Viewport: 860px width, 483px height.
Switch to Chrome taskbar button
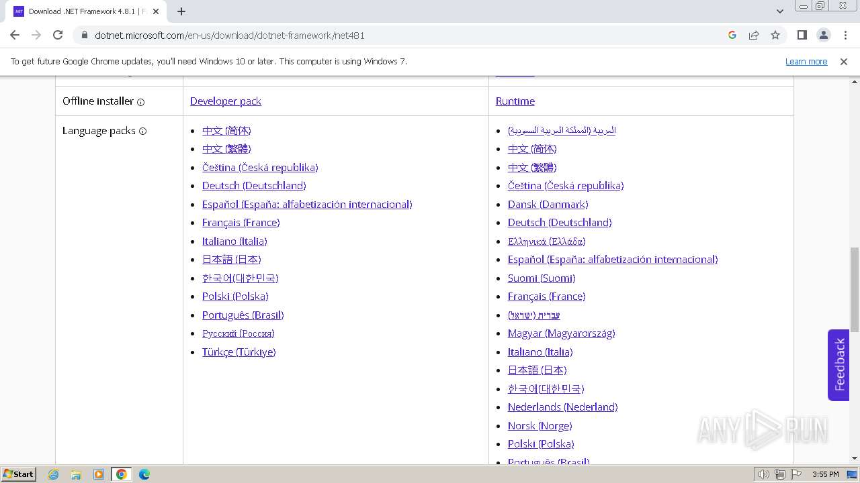click(x=122, y=474)
